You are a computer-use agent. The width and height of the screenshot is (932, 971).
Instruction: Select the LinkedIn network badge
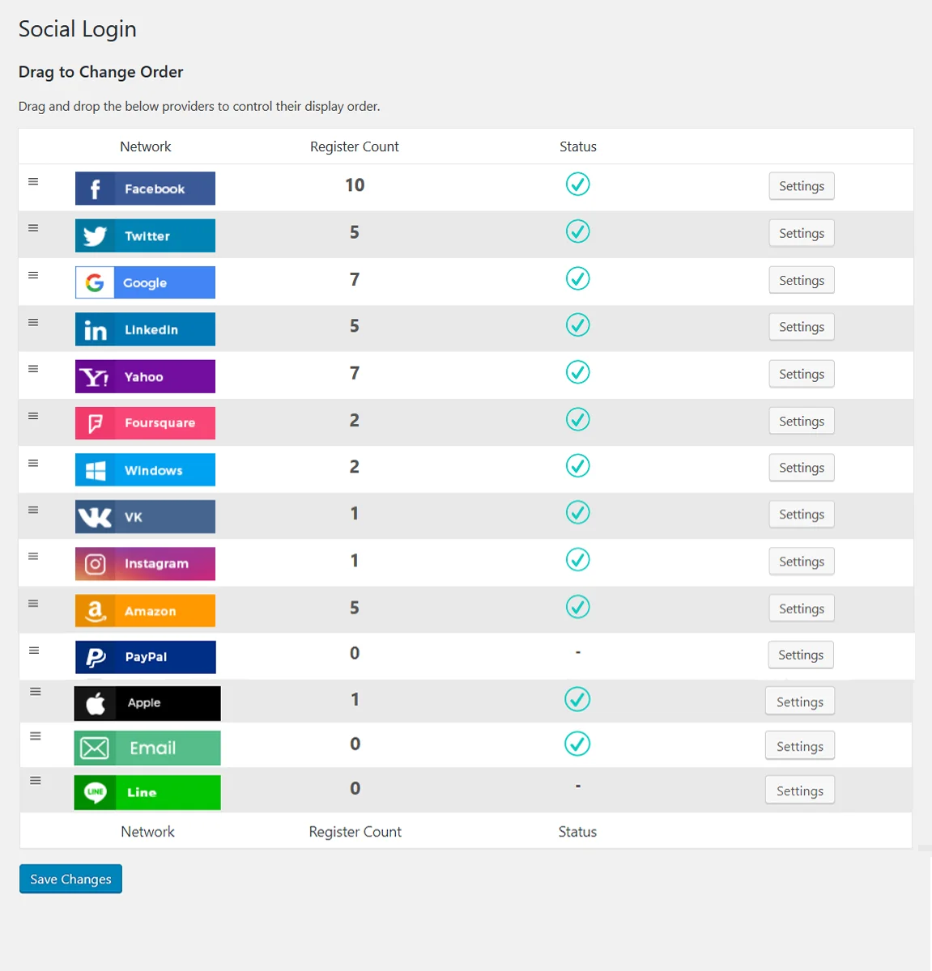point(145,329)
